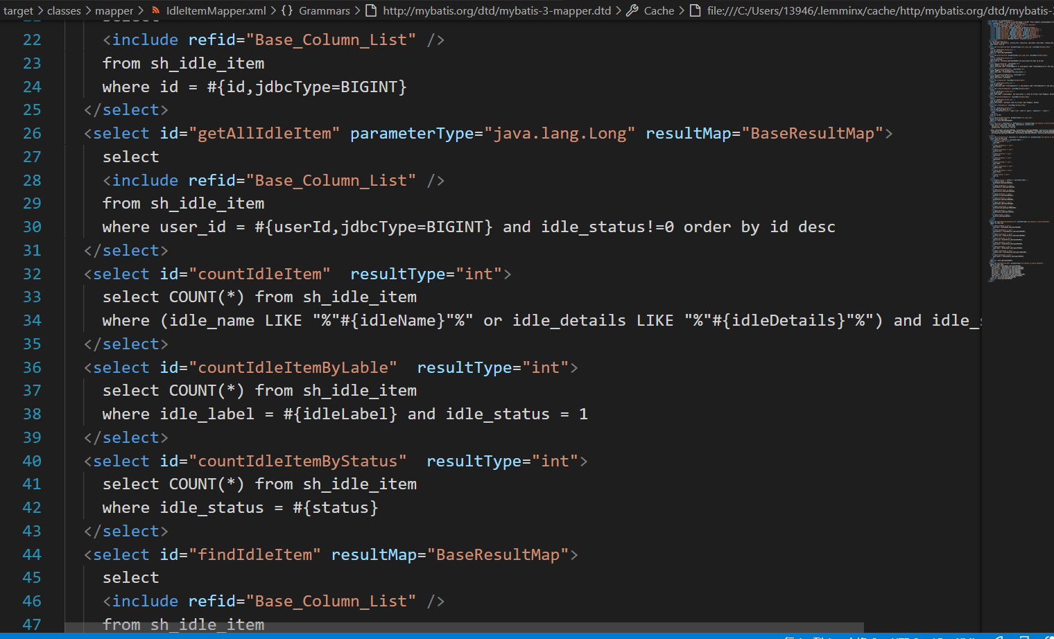Open the 'classes' breadcrumb folder
This screenshot has width=1054, height=639.
tap(64, 10)
